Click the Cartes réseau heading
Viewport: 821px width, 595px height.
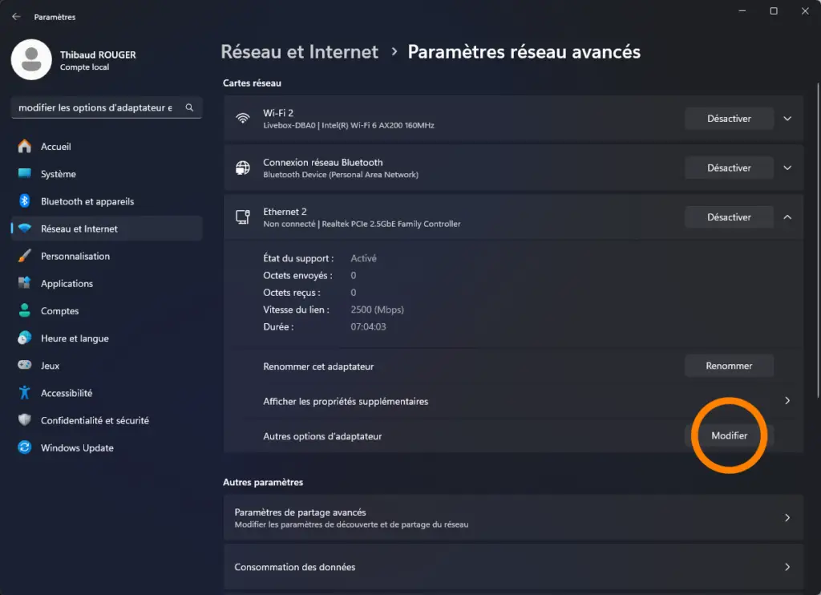pos(252,83)
